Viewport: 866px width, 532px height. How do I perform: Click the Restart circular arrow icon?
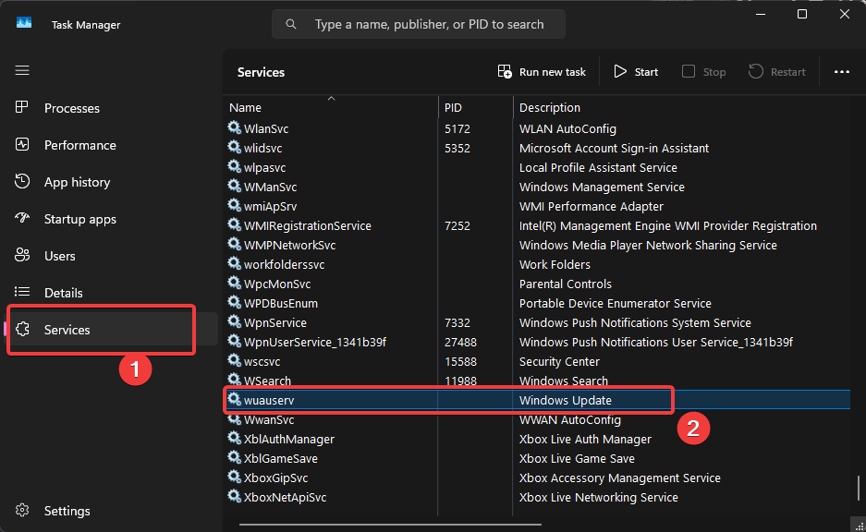(755, 71)
